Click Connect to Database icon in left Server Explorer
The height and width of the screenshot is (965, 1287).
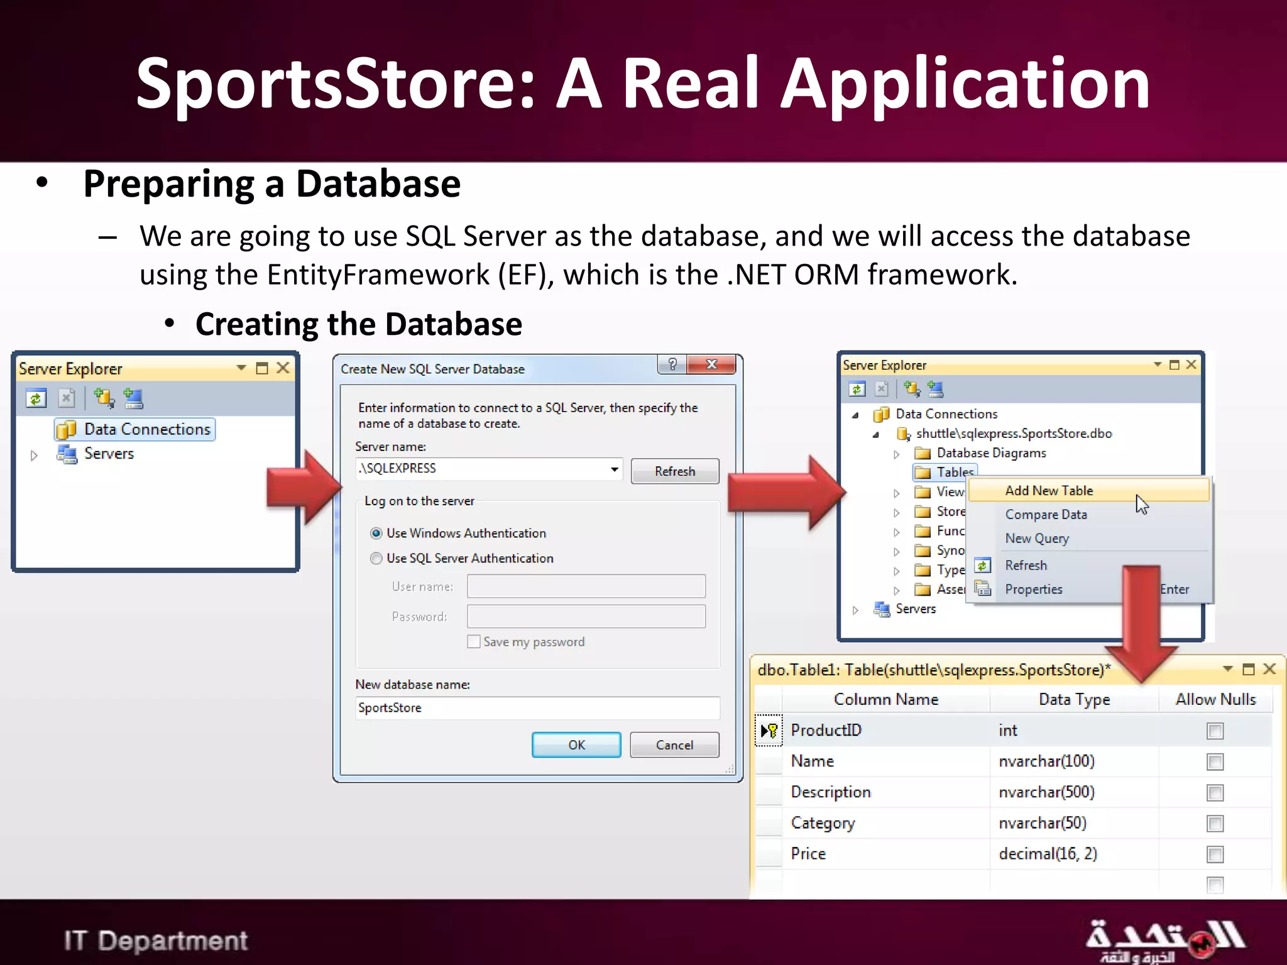pos(104,398)
